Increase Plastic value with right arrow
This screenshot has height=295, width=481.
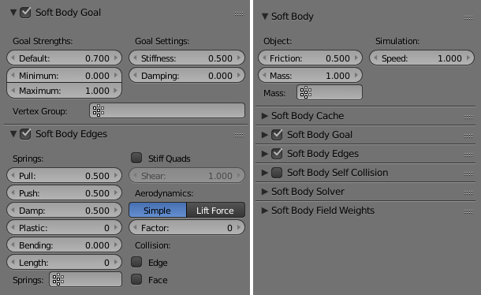click(116, 227)
